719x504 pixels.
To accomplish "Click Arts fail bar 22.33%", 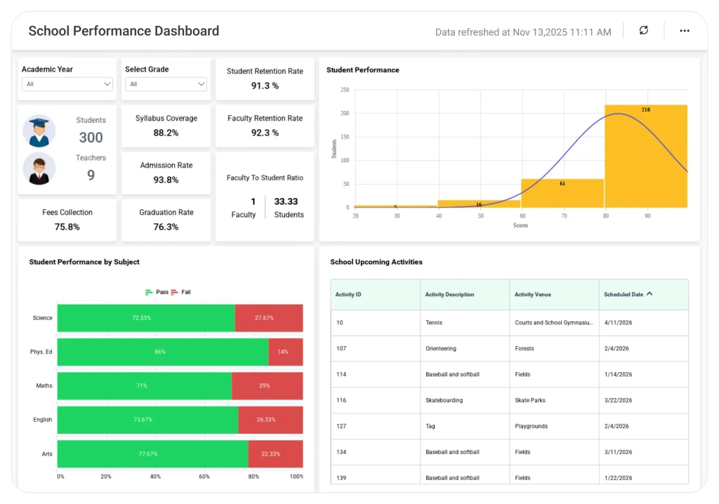I will pyautogui.click(x=275, y=454).
